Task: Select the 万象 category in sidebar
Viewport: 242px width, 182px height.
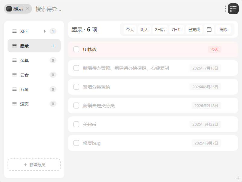Action: click(34, 89)
